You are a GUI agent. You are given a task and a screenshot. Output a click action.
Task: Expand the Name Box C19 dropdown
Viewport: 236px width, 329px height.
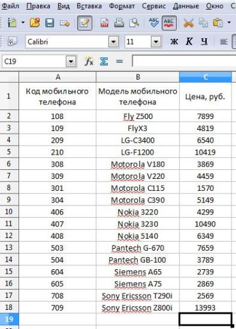pyautogui.click(x=71, y=62)
